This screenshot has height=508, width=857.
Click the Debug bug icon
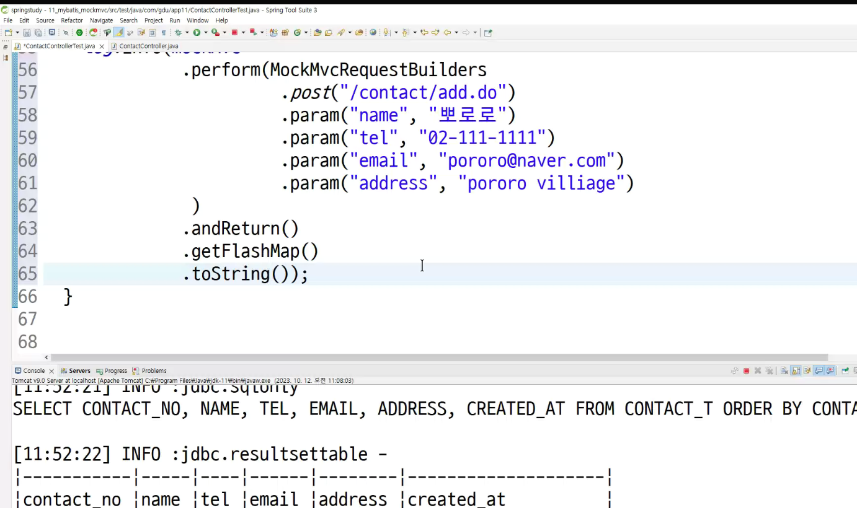point(178,32)
